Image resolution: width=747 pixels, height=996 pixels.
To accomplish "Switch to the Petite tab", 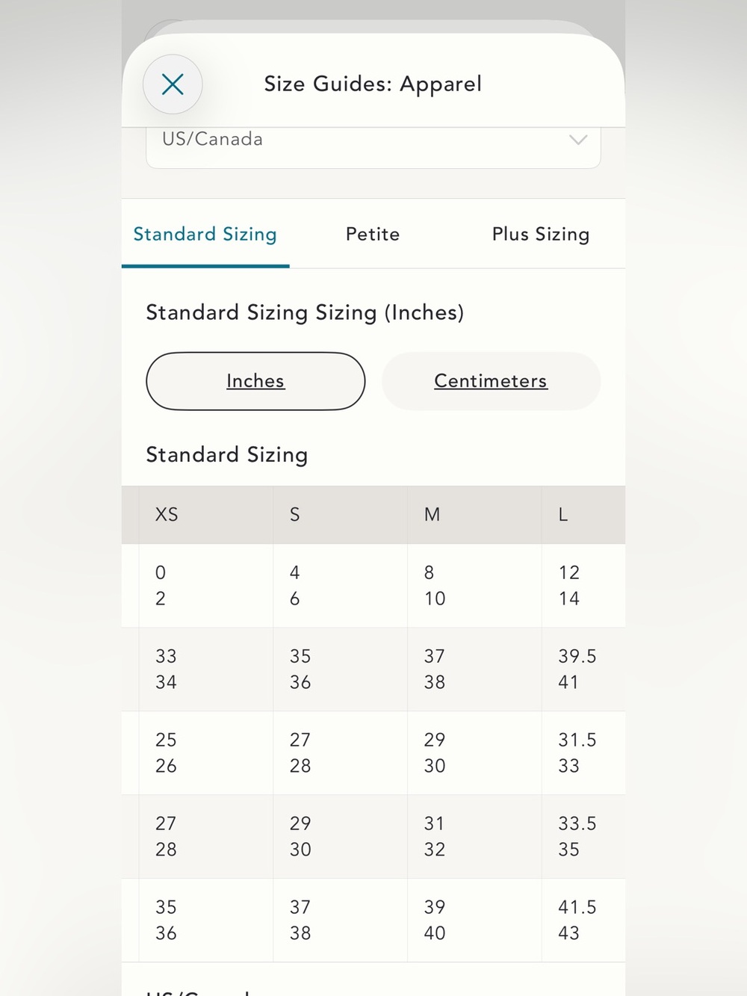I will tap(373, 235).
